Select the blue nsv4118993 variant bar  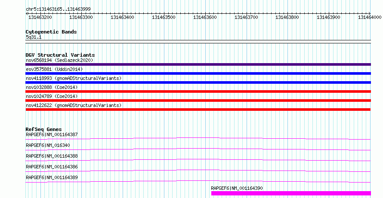pyautogui.click(x=198, y=82)
